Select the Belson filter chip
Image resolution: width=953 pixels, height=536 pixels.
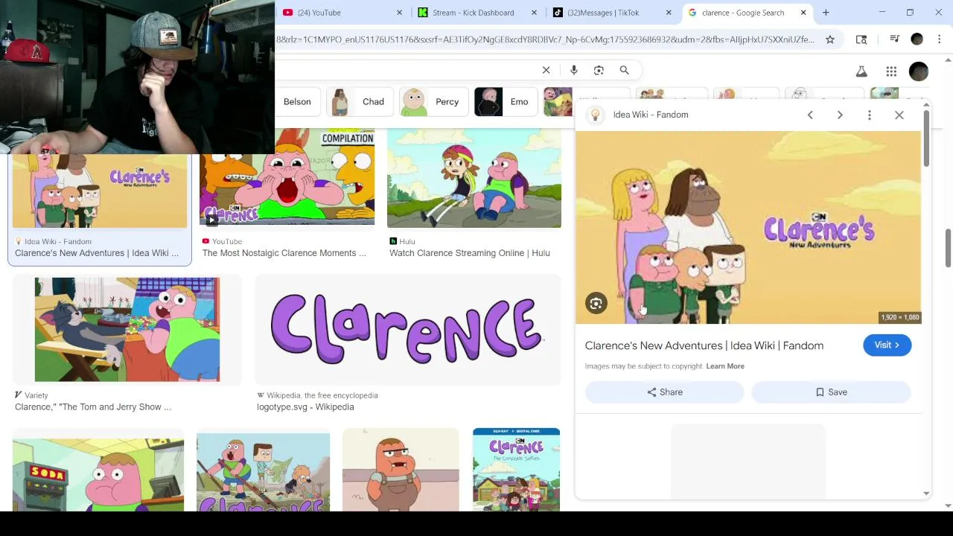[297, 102]
